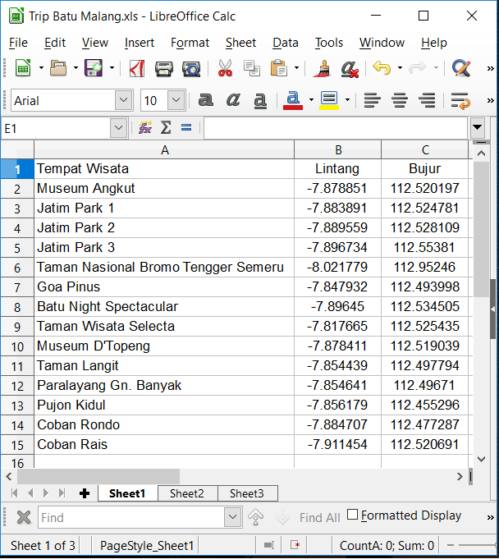Screen dimensions: 499x559
Task: Apply bold formatting
Action: coord(206,100)
